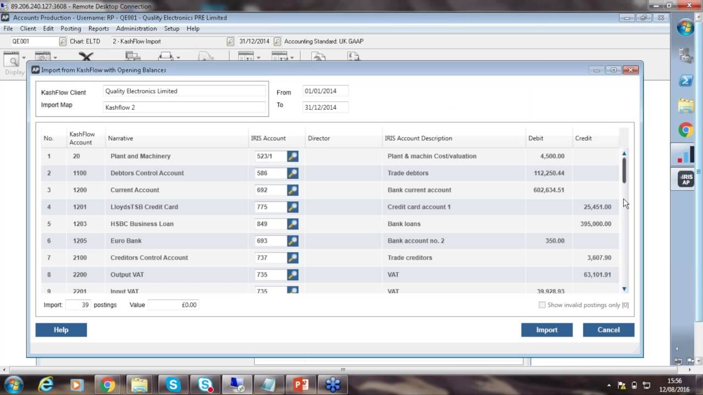
Task: Open Internet Explorer from the bottom taskbar
Action: point(46,385)
